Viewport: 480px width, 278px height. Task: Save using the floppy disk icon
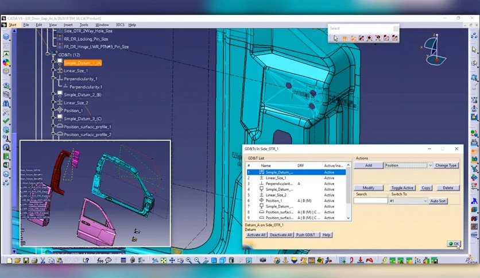tap(26, 261)
